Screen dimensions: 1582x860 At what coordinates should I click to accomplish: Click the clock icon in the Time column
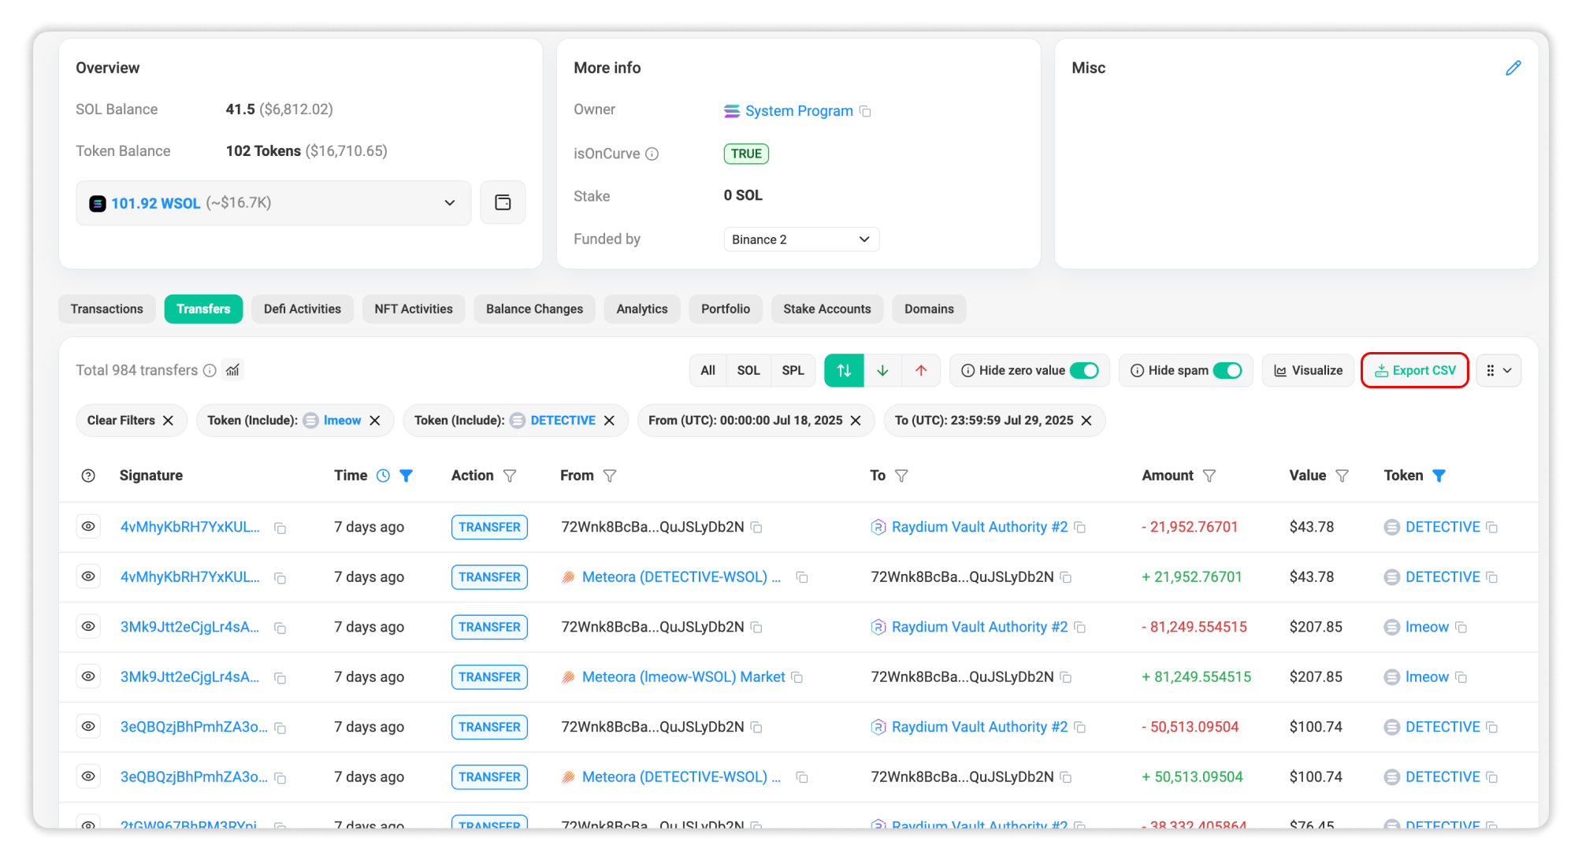point(383,476)
